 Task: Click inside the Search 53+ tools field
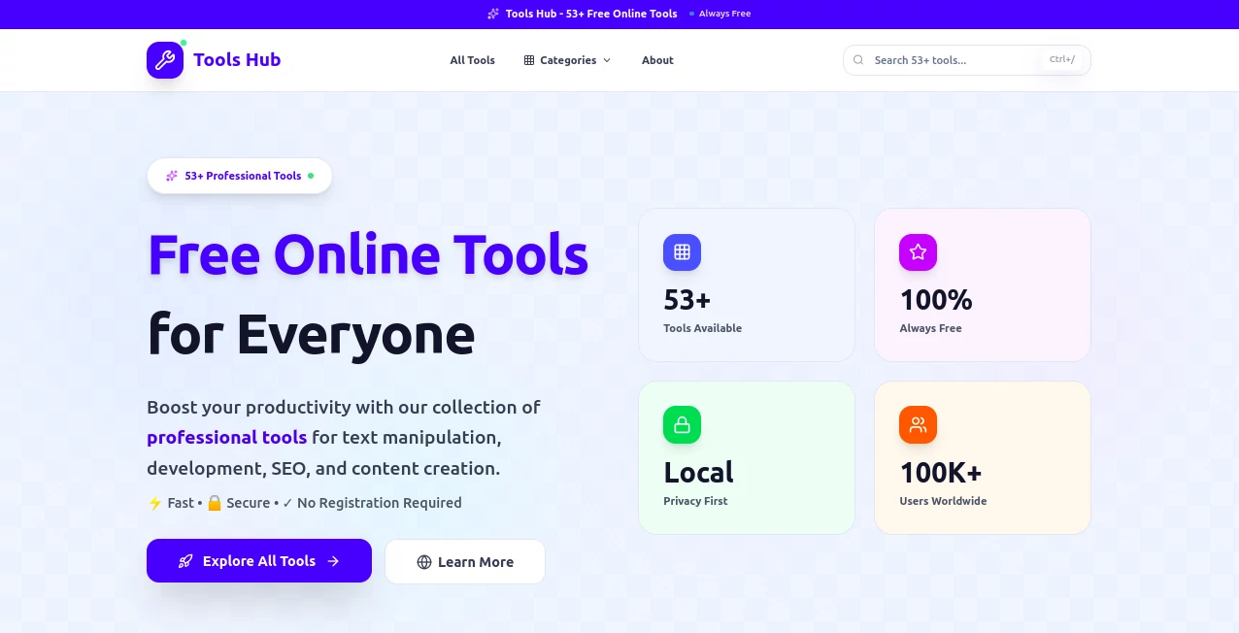942,59
